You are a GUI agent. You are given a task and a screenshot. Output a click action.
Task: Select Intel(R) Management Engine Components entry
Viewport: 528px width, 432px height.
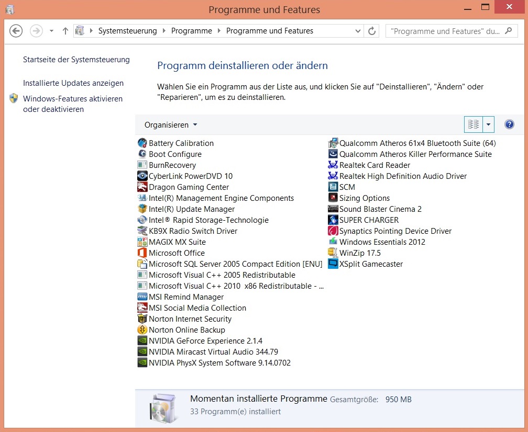point(216,198)
